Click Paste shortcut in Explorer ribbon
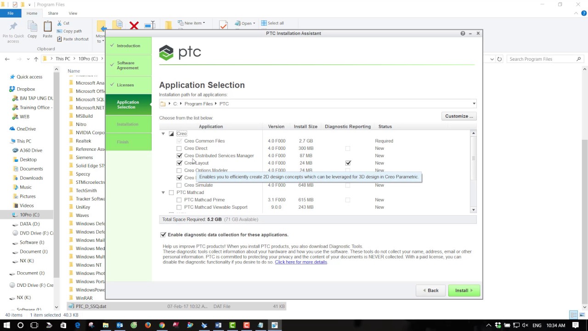Image resolution: width=588 pixels, height=331 pixels. tap(73, 39)
